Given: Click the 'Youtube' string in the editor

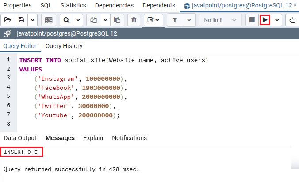Looking at the screenshot, I should (x=54, y=115).
